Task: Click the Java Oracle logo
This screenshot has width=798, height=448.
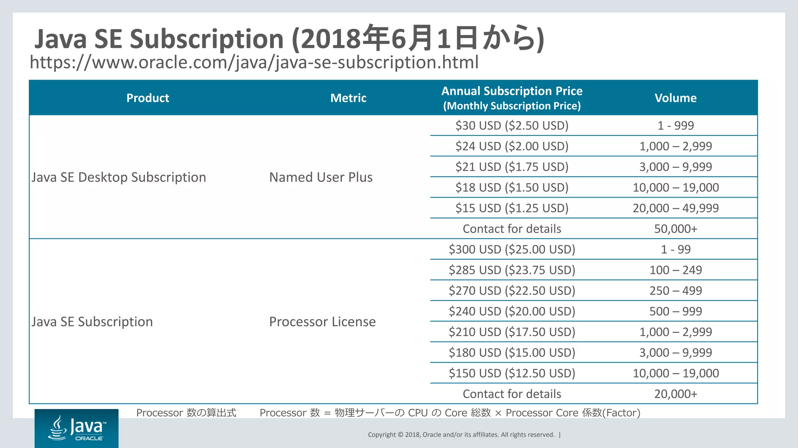Action: click(x=76, y=428)
